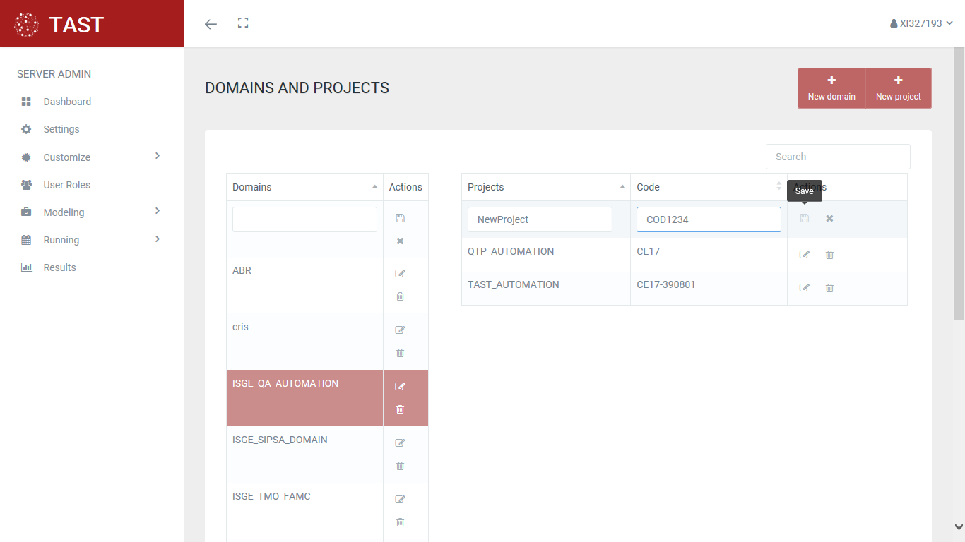Click the Settings gear icon
This screenshot has height=542, width=965.
click(26, 129)
